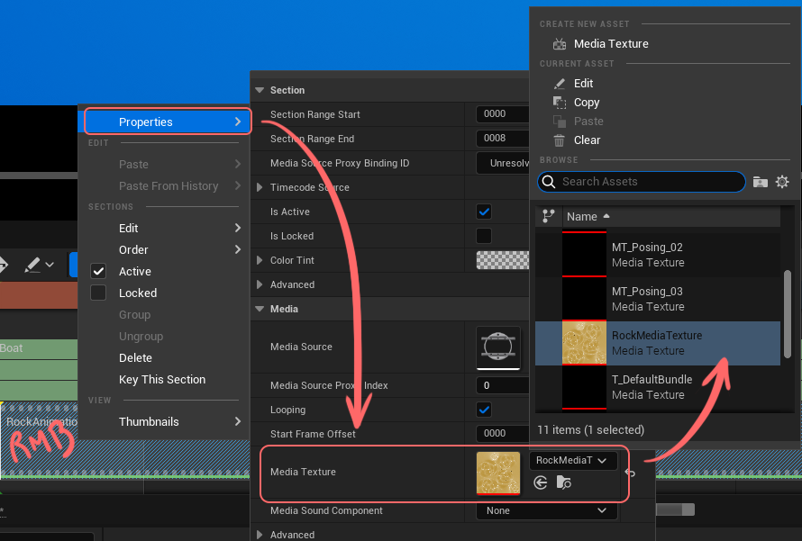Uncheck the Active checkbox in context menu
Image resolution: width=802 pixels, height=541 pixels.
pos(99,272)
